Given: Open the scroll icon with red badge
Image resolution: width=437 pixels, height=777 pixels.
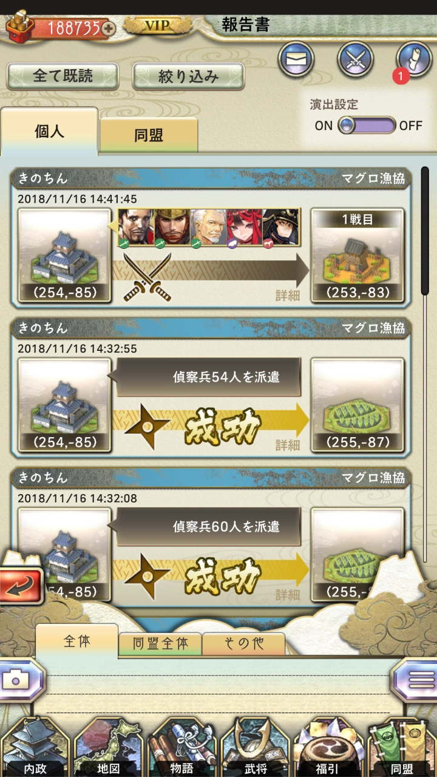Looking at the screenshot, I should point(413,59).
